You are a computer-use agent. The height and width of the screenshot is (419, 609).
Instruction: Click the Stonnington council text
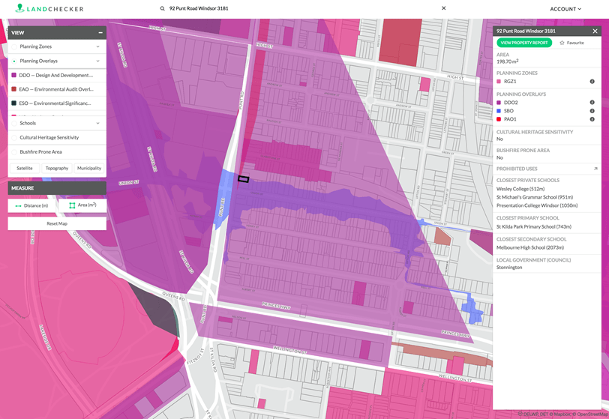509,268
